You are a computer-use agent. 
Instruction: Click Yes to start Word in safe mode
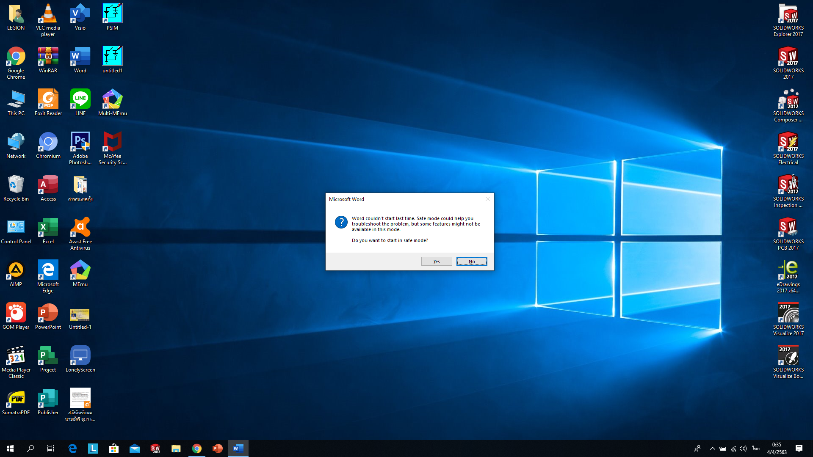tap(437, 262)
